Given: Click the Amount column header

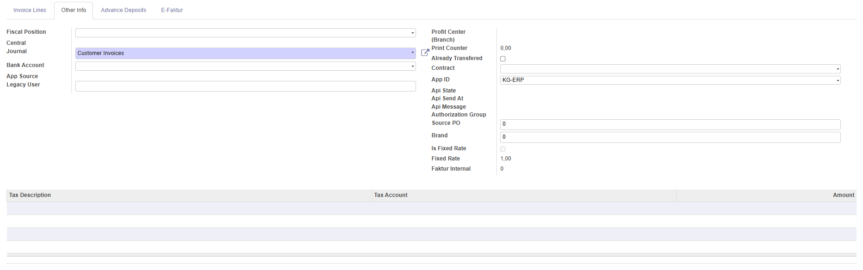Looking at the screenshot, I should (843, 195).
